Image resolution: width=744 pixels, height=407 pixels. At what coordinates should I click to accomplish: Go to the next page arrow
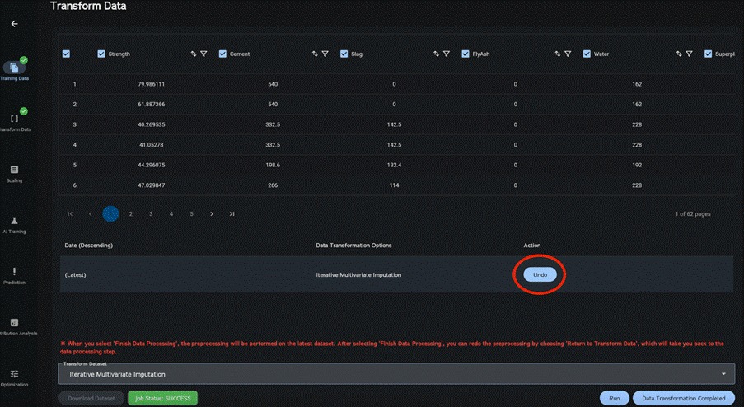click(212, 213)
